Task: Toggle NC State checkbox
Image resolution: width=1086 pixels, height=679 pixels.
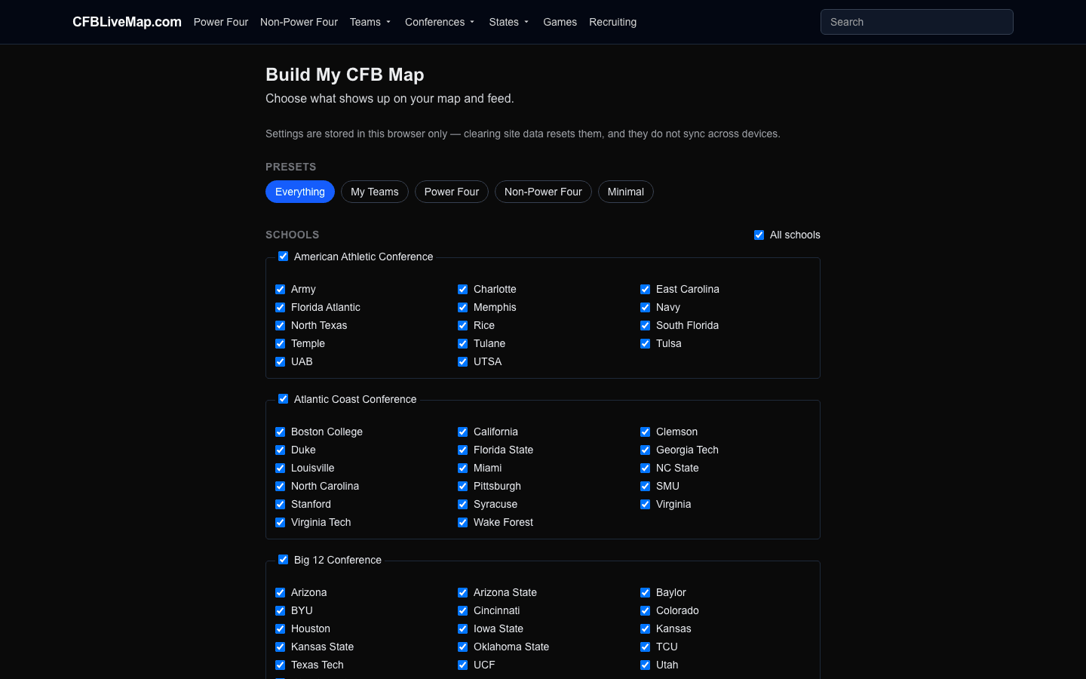Action: [x=645, y=468]
